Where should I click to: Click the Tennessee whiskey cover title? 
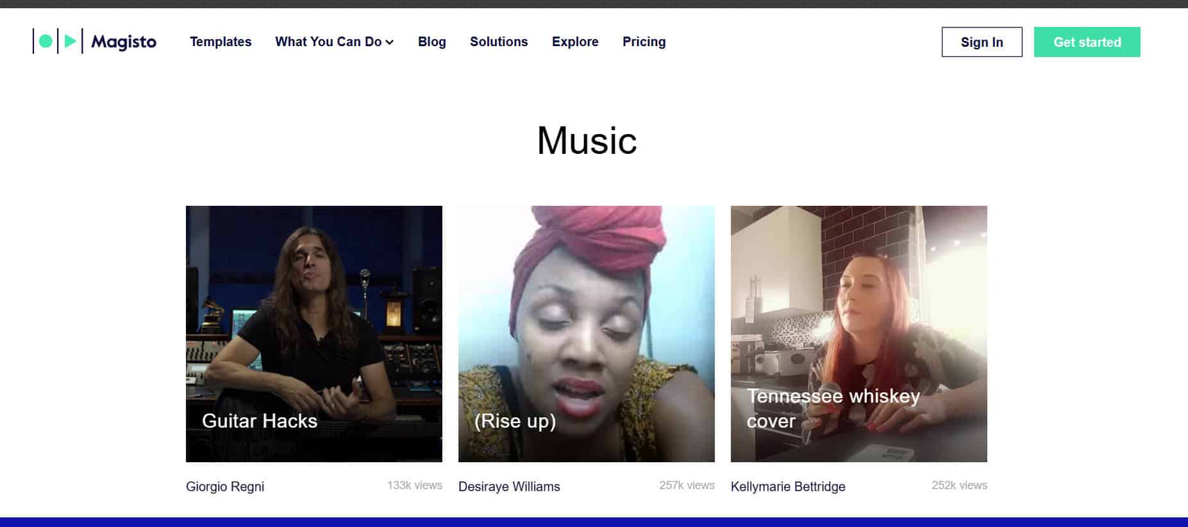833,408
